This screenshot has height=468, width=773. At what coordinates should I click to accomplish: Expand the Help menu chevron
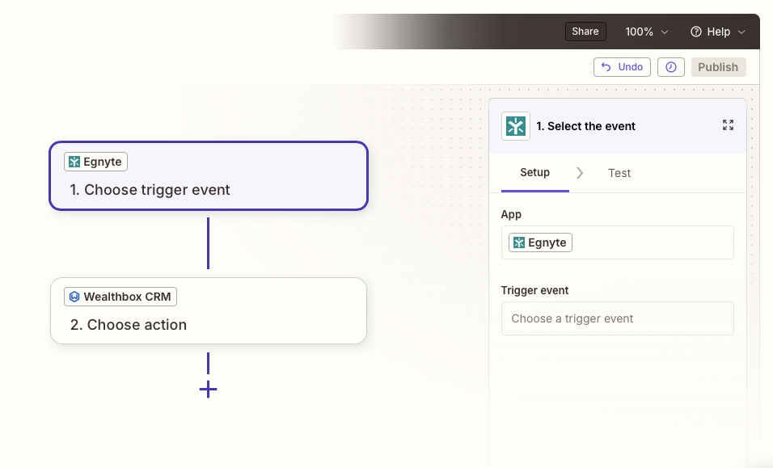[x=741, y=32]
